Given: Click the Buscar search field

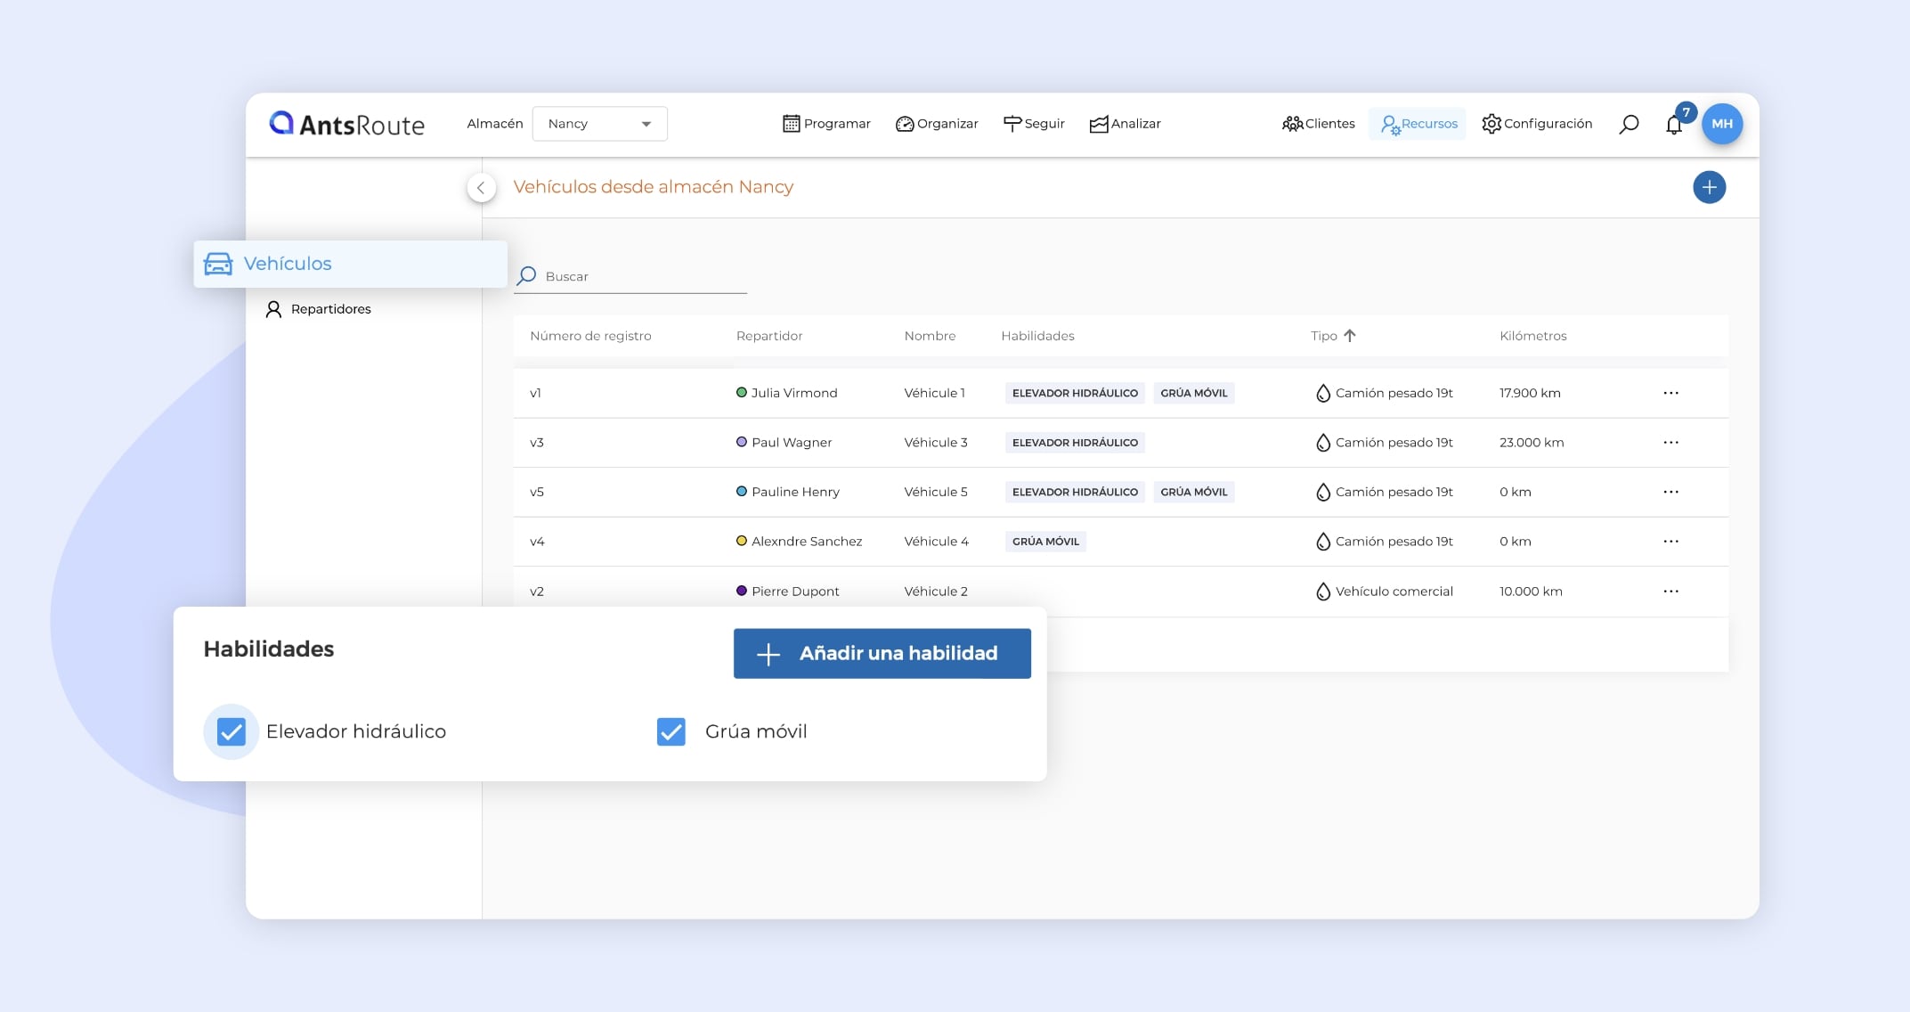Looking at the screenshot, I should [641, 277].
